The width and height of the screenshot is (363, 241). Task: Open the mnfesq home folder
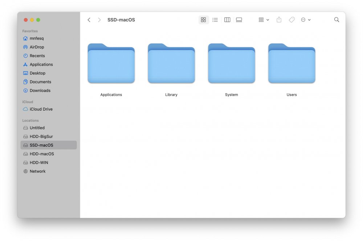click(49, 38)
